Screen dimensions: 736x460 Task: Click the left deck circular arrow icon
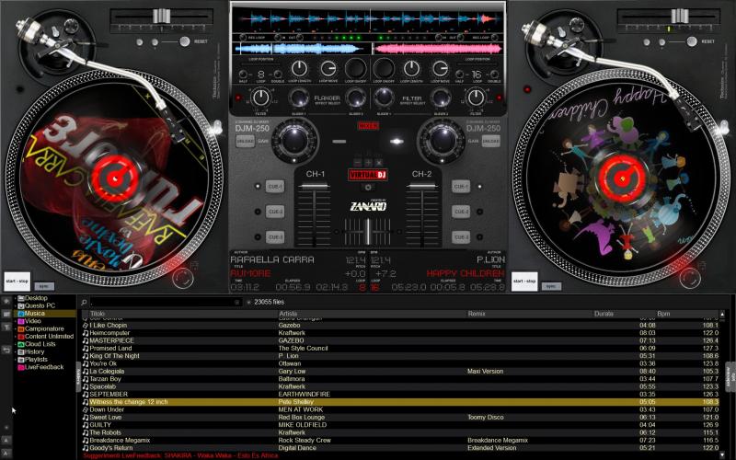(x=183, y=278)
